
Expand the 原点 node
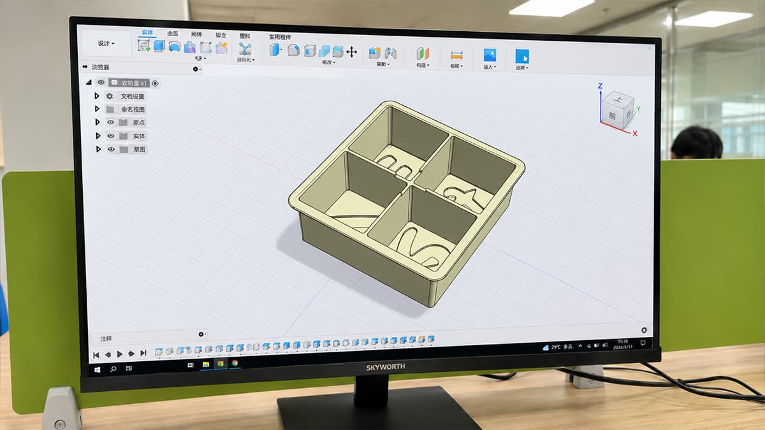[98, 122]
